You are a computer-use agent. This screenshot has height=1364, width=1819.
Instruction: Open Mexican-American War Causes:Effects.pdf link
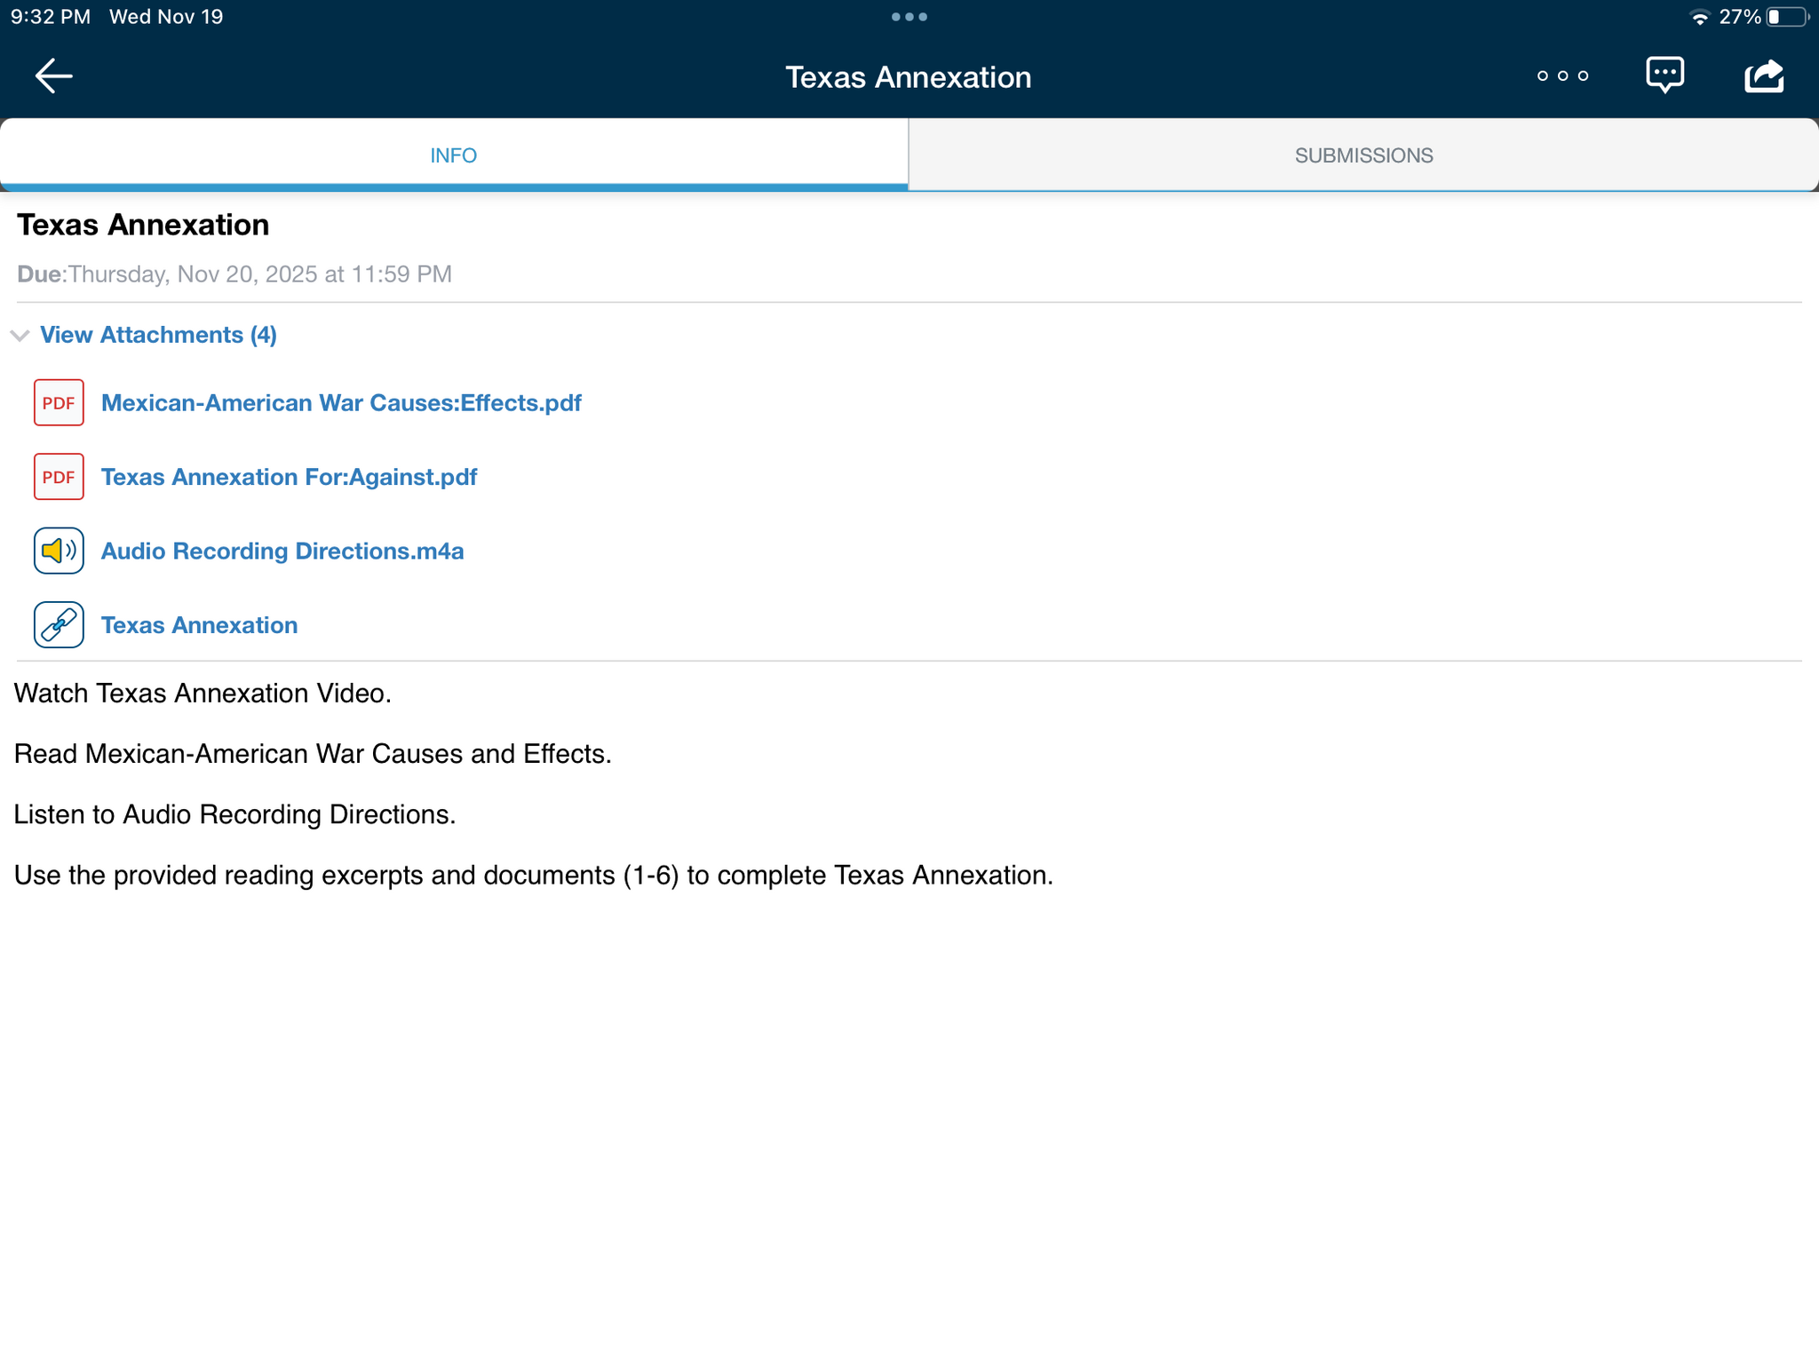pos(341,403)
